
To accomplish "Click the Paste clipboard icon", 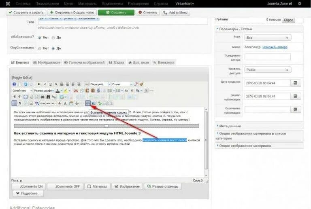I will tap(87, 91).
